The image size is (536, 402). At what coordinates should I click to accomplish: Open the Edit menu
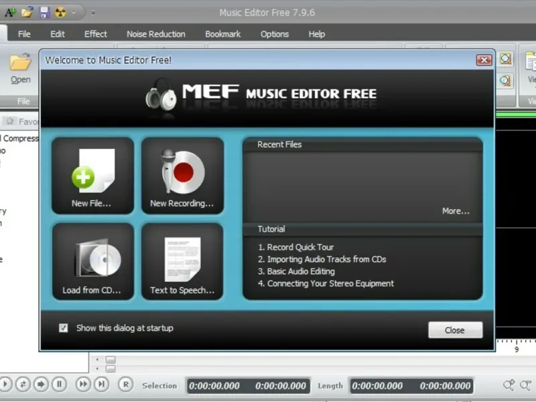[x=58, y=34]
